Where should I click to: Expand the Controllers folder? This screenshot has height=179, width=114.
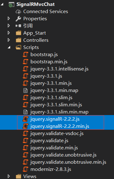[x=9, y=40]
